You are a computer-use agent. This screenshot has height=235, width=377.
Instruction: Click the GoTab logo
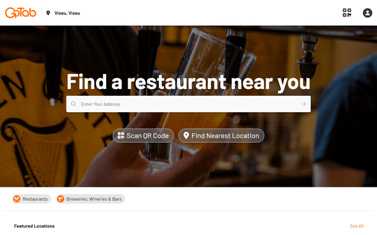[x=21, y=13]
